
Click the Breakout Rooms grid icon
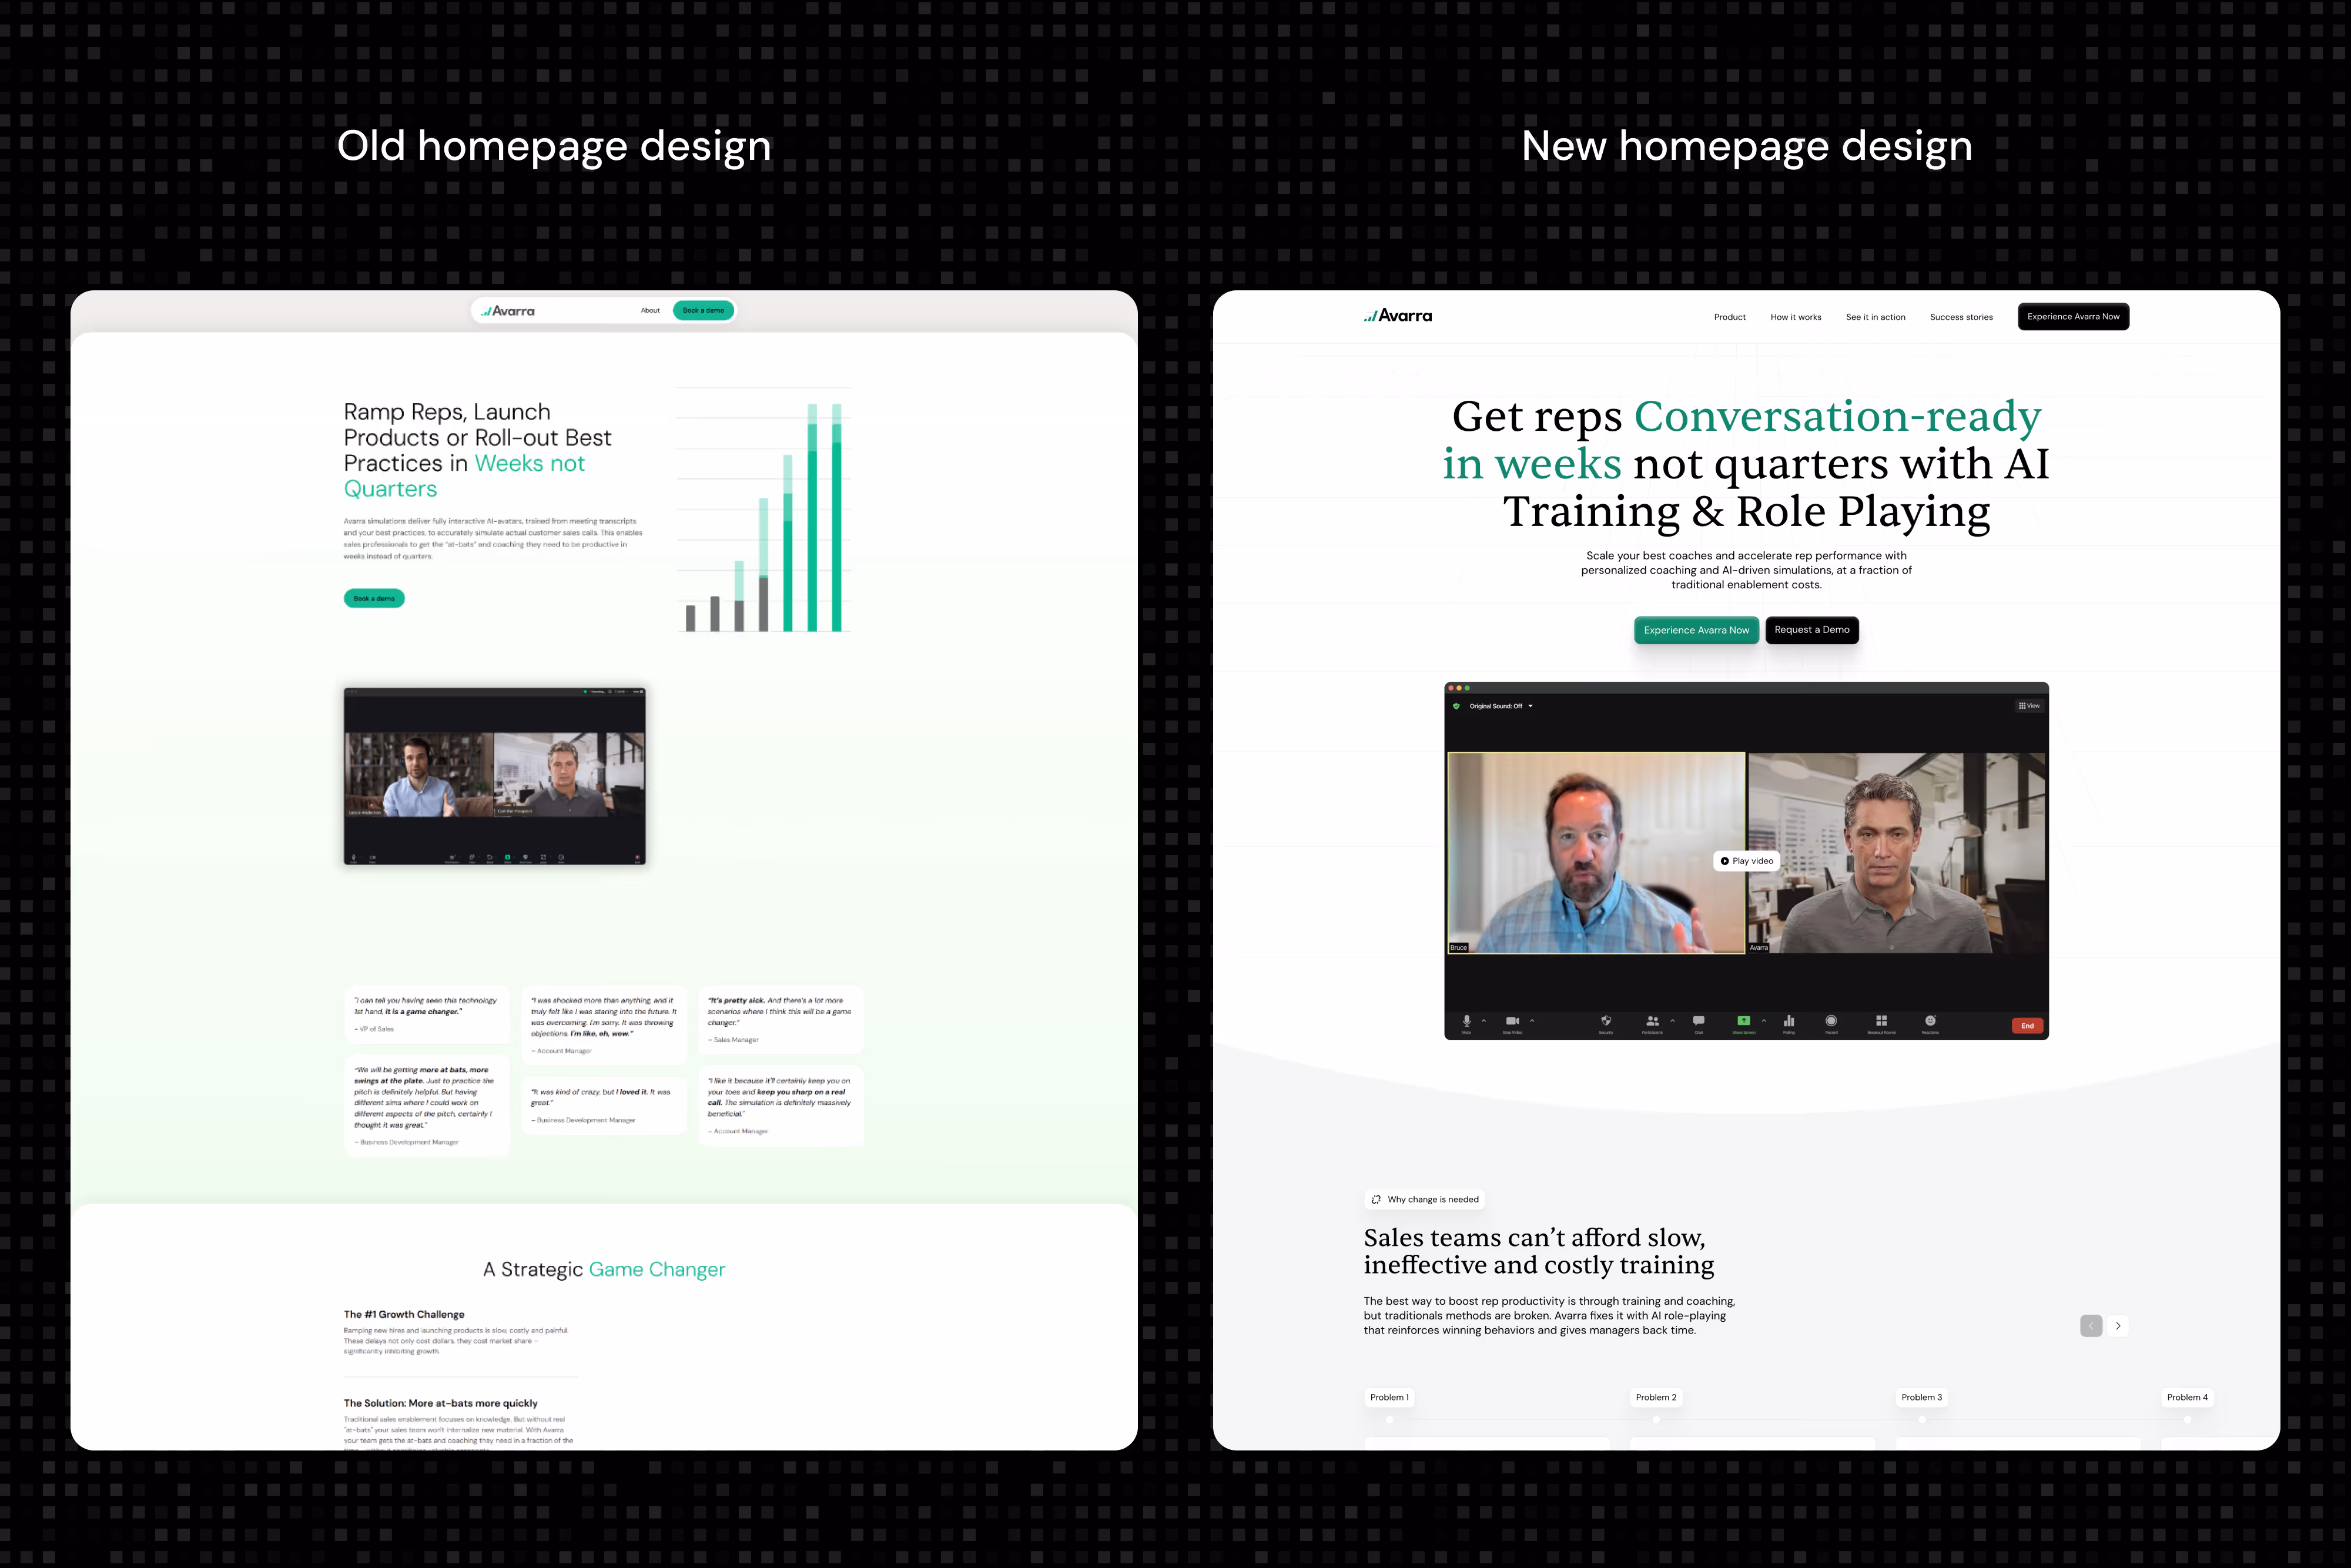click(x=1881, y=1021)
